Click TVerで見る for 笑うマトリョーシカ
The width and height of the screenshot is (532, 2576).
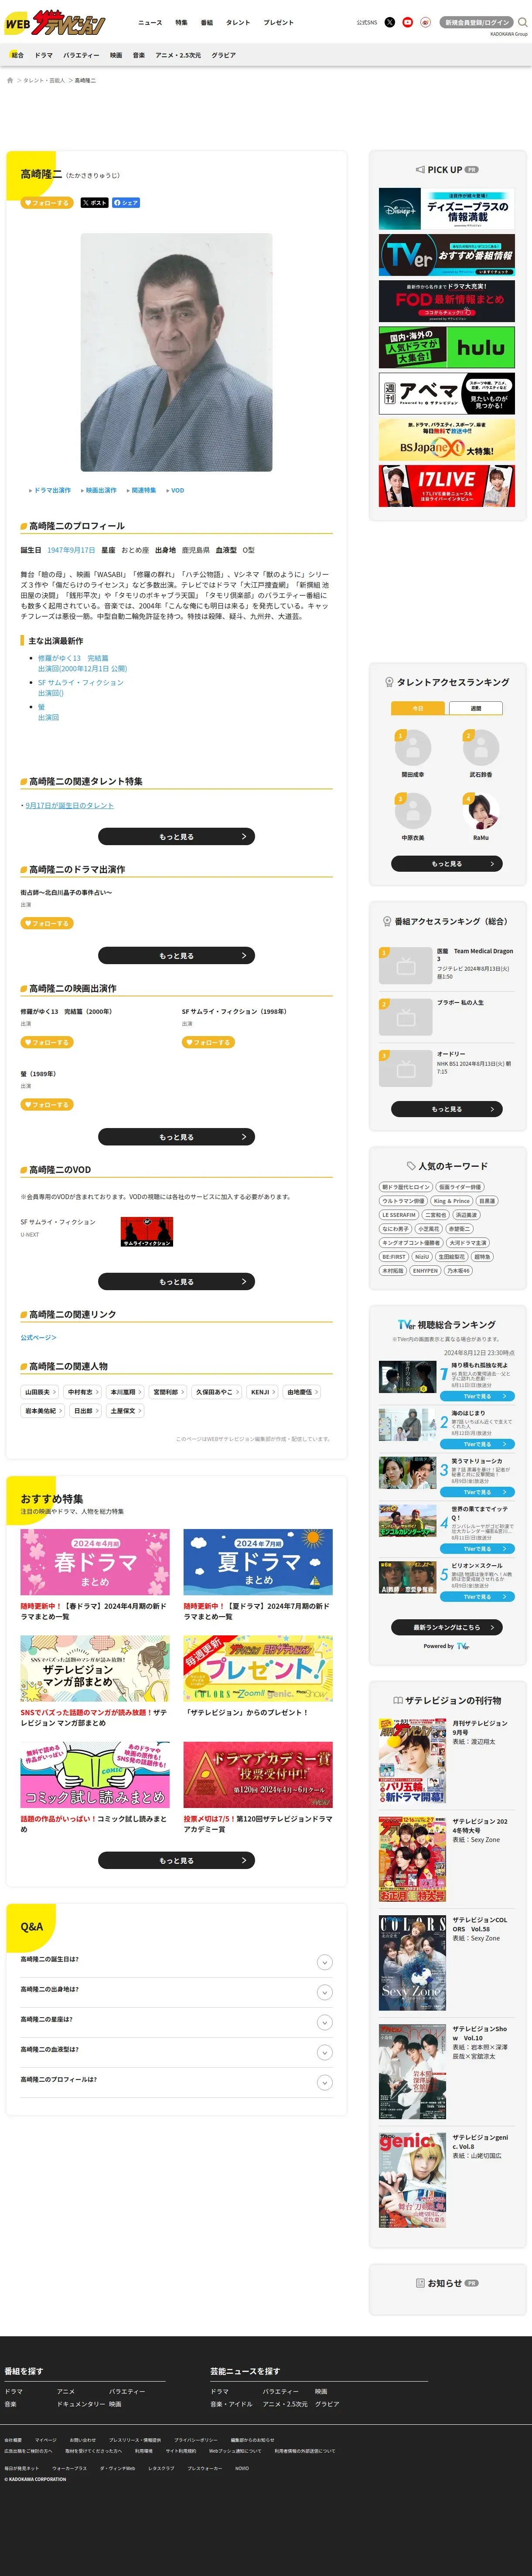click(x=477, y=1492)
